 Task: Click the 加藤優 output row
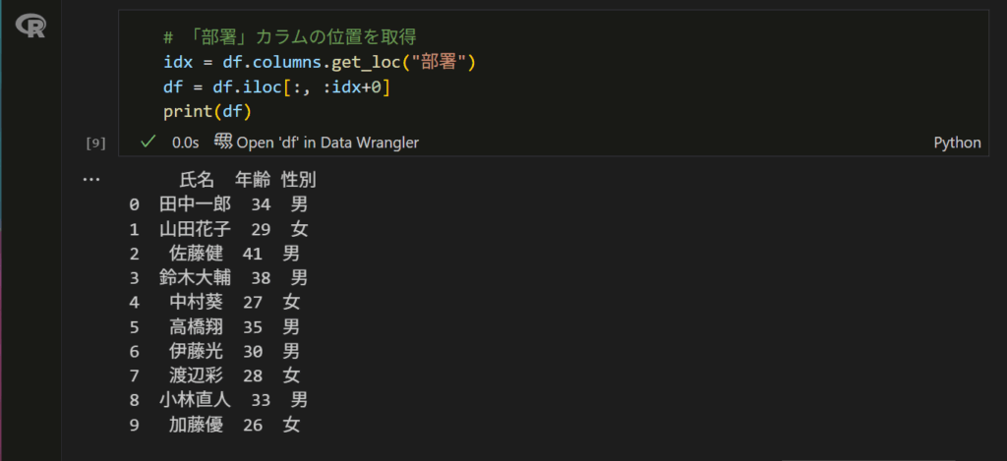(214, 425)
